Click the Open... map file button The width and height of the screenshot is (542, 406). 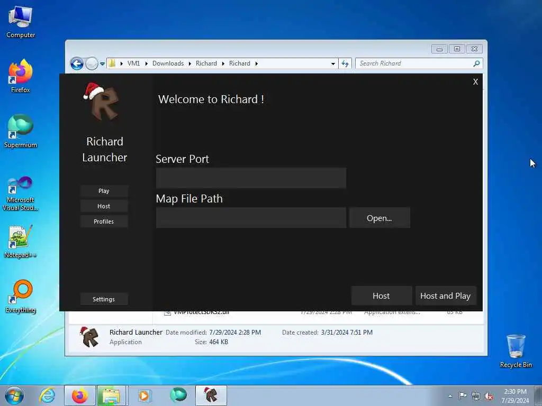tap(380, 217)
